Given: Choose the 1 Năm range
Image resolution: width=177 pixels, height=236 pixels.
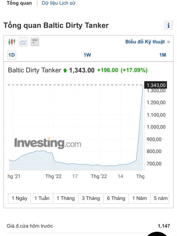Looking at the screenshot, I should tap(140, 198).
